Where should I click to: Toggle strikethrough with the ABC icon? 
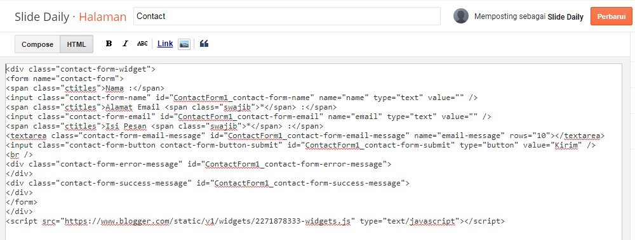[x=142, y=44]
